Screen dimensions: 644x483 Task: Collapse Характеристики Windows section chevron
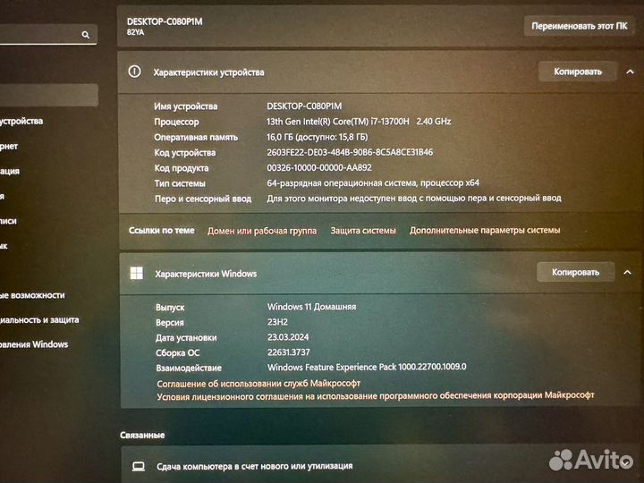tap(628, 272)
